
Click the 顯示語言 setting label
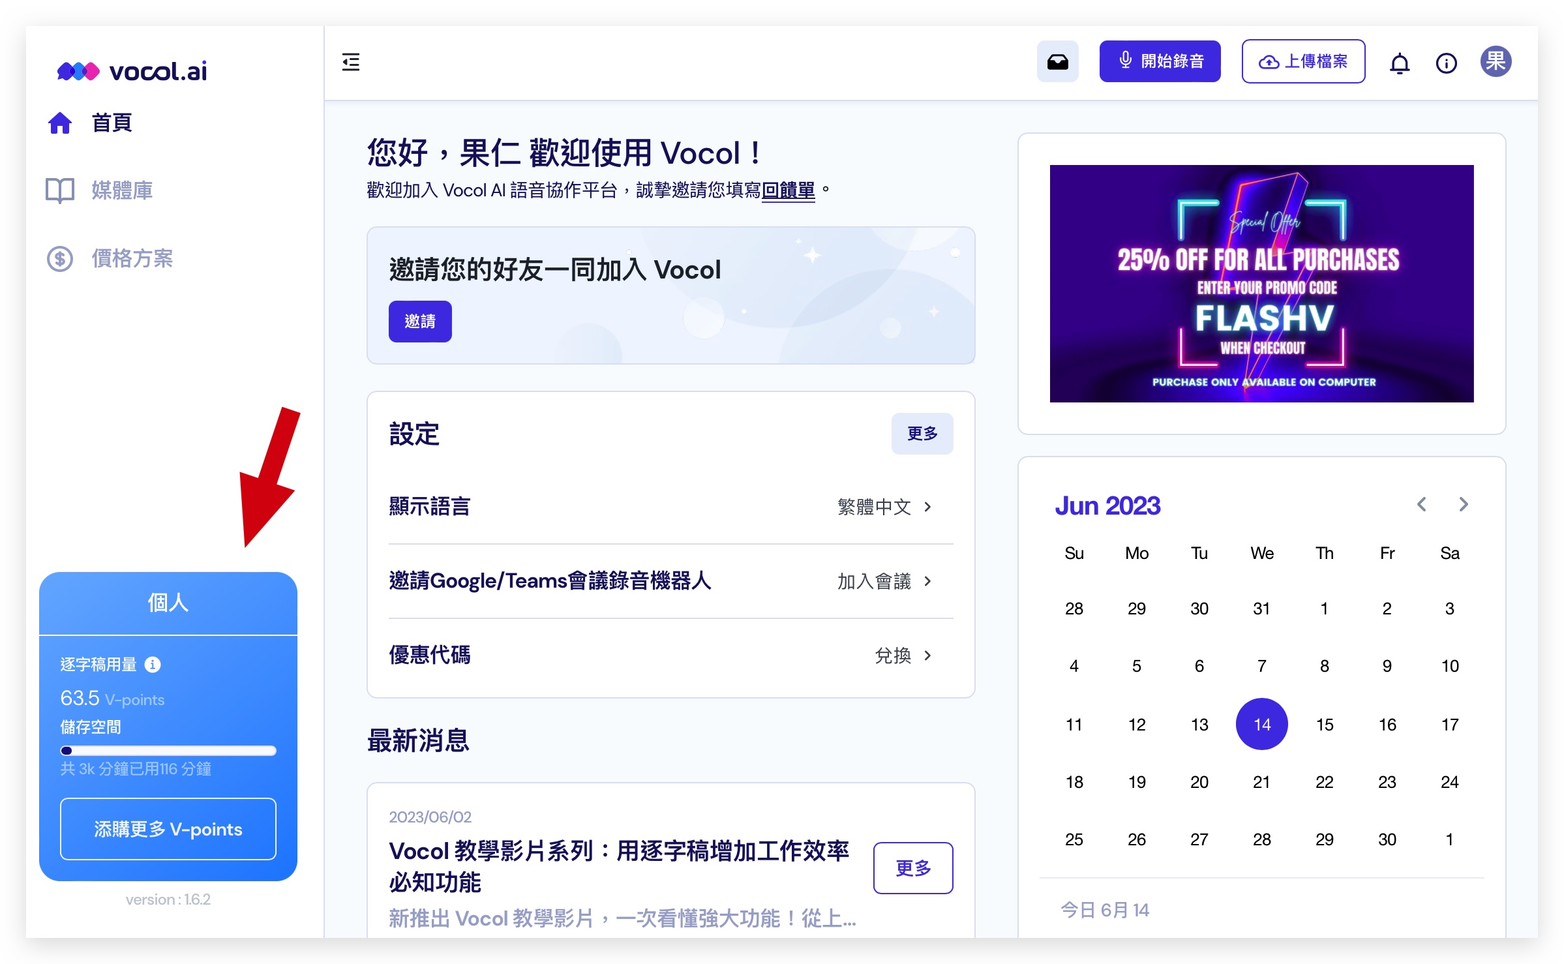430,507
